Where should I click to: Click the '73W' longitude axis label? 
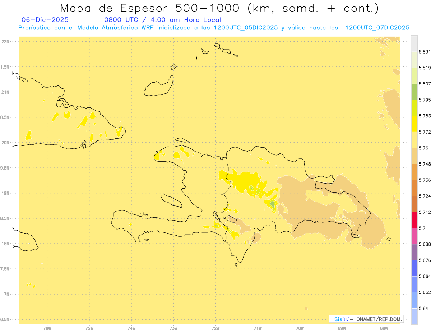pyautogui.click(x=173, y=328)
